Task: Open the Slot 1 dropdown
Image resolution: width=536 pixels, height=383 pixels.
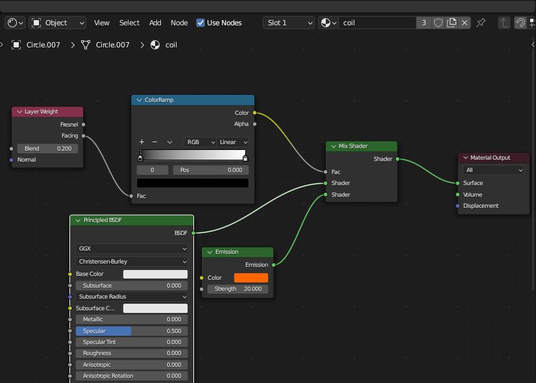Action: [288, 23]
